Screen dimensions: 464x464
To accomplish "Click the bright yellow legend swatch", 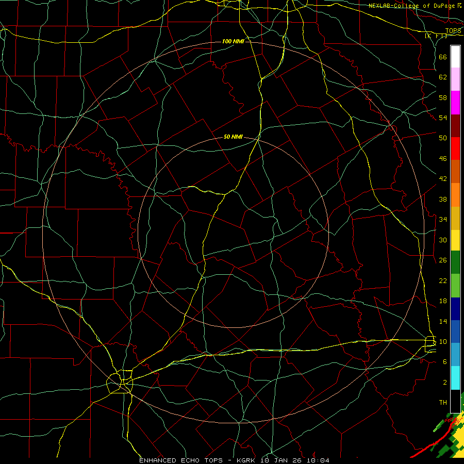I will (x=455, y=240).
